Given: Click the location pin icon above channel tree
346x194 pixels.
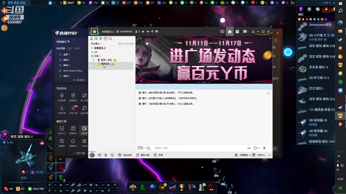Looking at the screenshot, I should click(101, 39).
